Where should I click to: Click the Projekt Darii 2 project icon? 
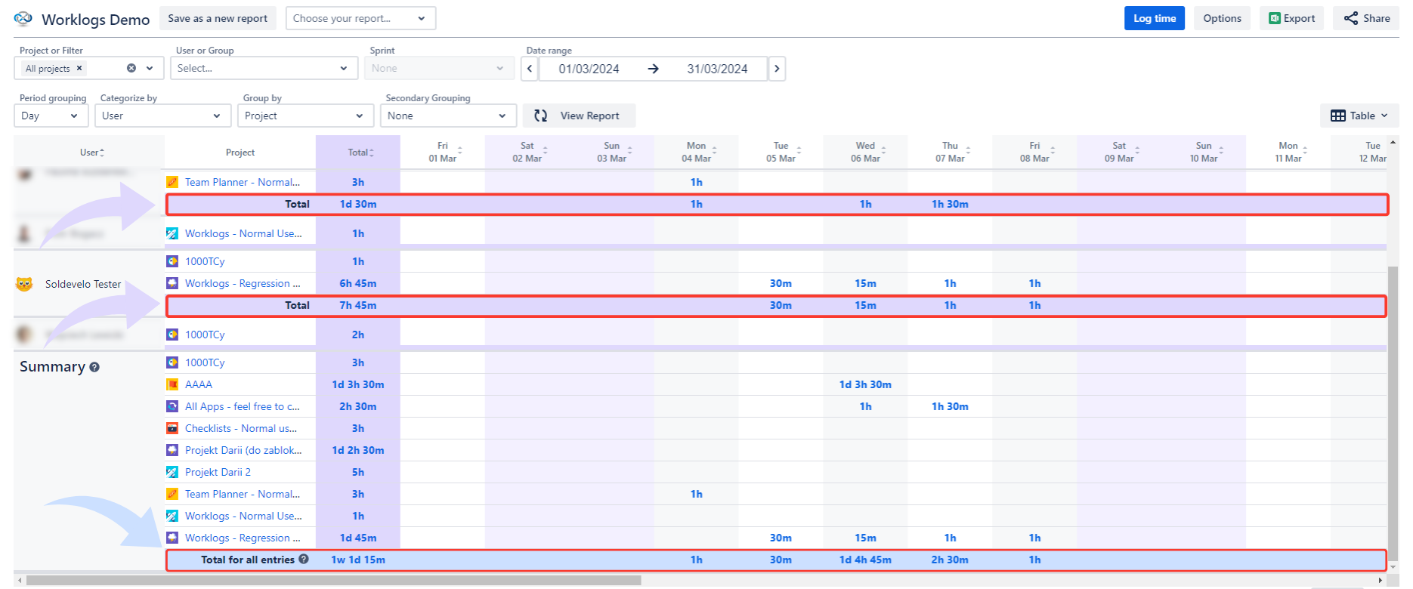172,472
